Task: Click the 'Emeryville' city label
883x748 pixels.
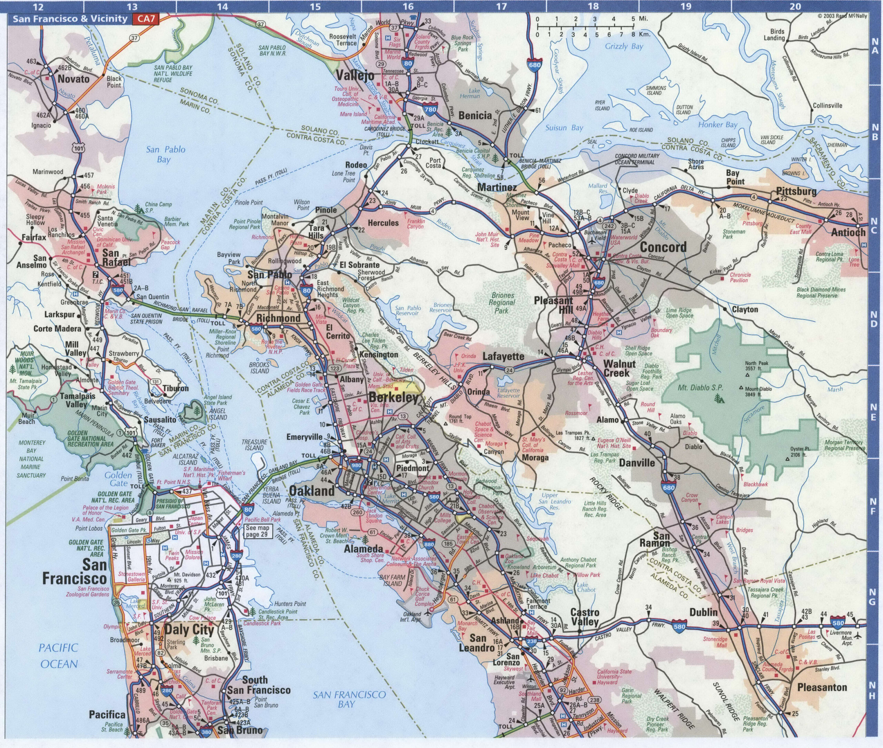Action: pos(305,436)
